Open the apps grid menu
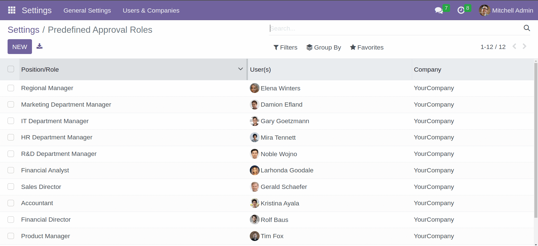The width and height of the screenshot is (538, 246). coord(11,10)
